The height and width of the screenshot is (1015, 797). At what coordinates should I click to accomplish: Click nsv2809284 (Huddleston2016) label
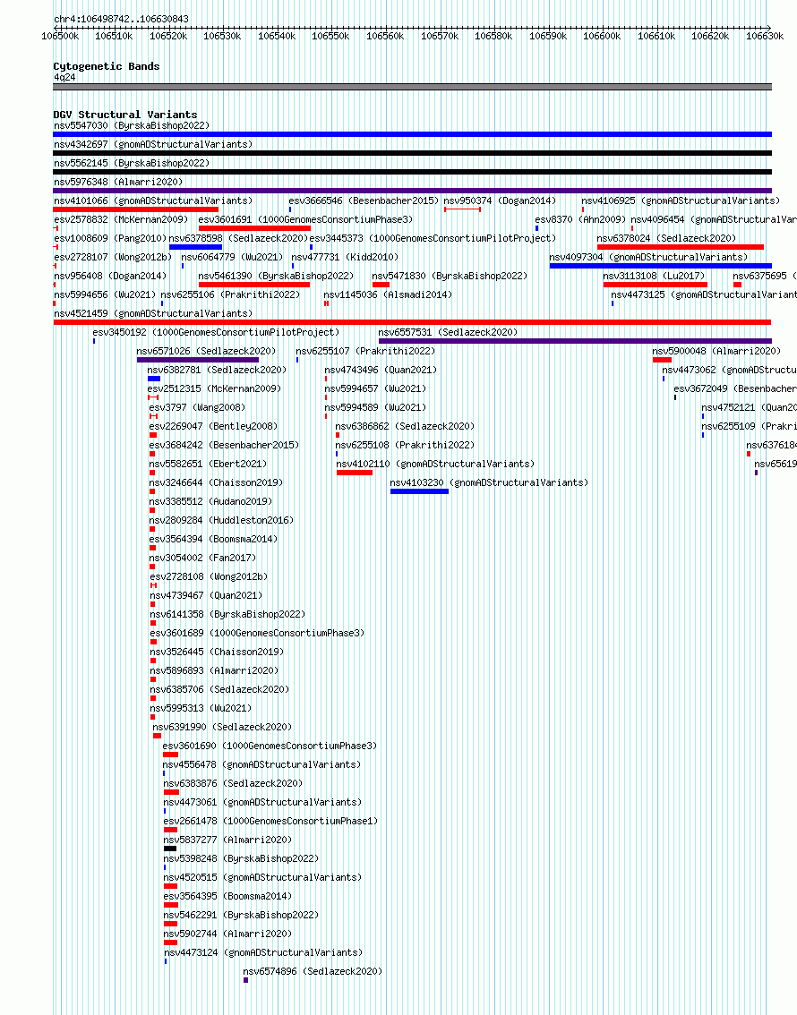221,520
